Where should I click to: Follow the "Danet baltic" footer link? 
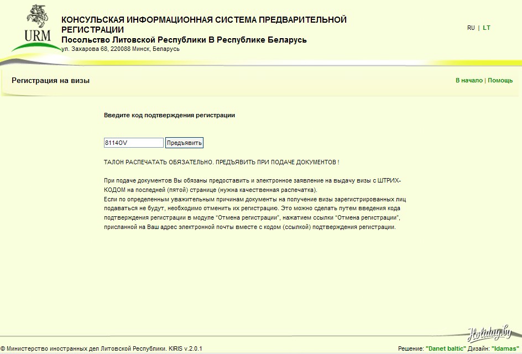click(x=446, y=348)
